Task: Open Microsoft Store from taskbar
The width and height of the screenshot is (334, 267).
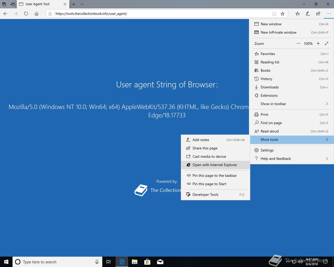Action: 147,262
